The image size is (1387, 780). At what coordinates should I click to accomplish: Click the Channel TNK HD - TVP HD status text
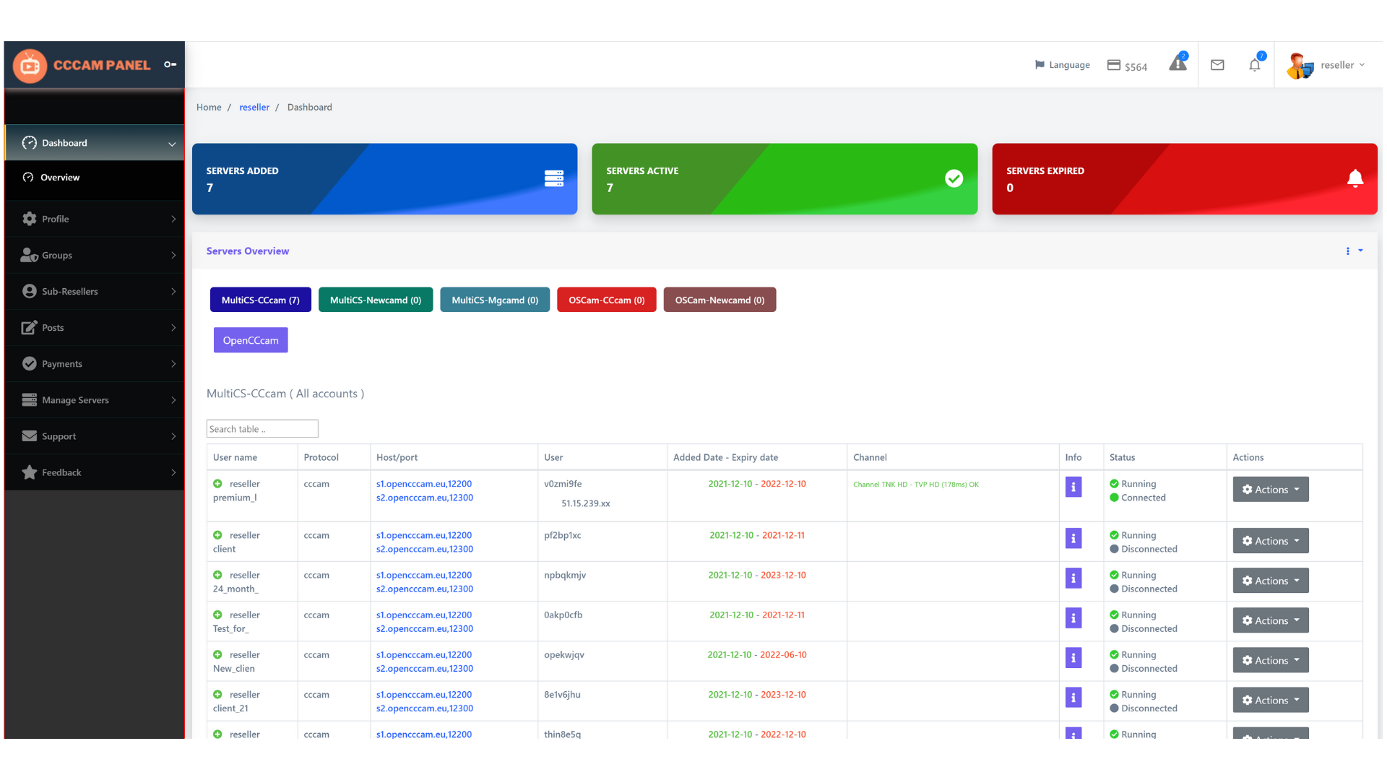click(916, 485)
